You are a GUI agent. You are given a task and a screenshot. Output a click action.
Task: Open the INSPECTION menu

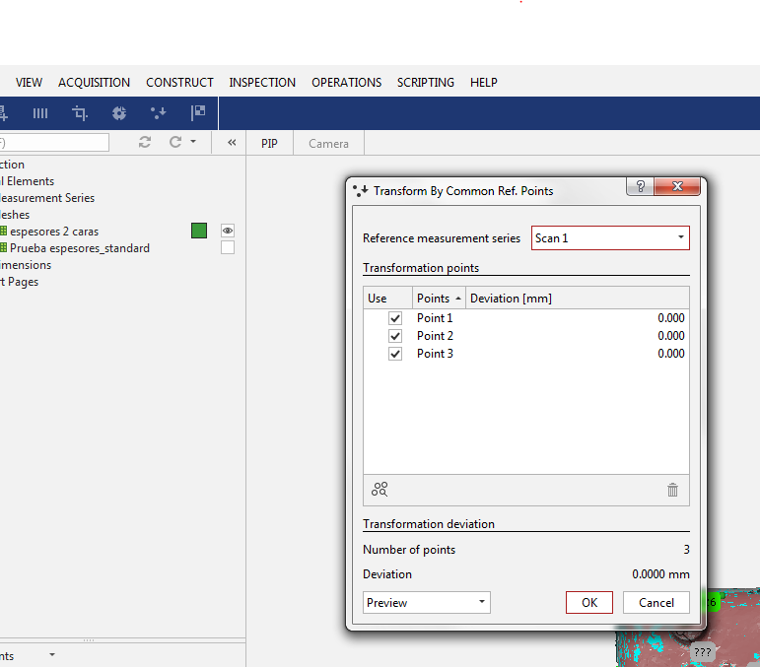tap(262, 83)
